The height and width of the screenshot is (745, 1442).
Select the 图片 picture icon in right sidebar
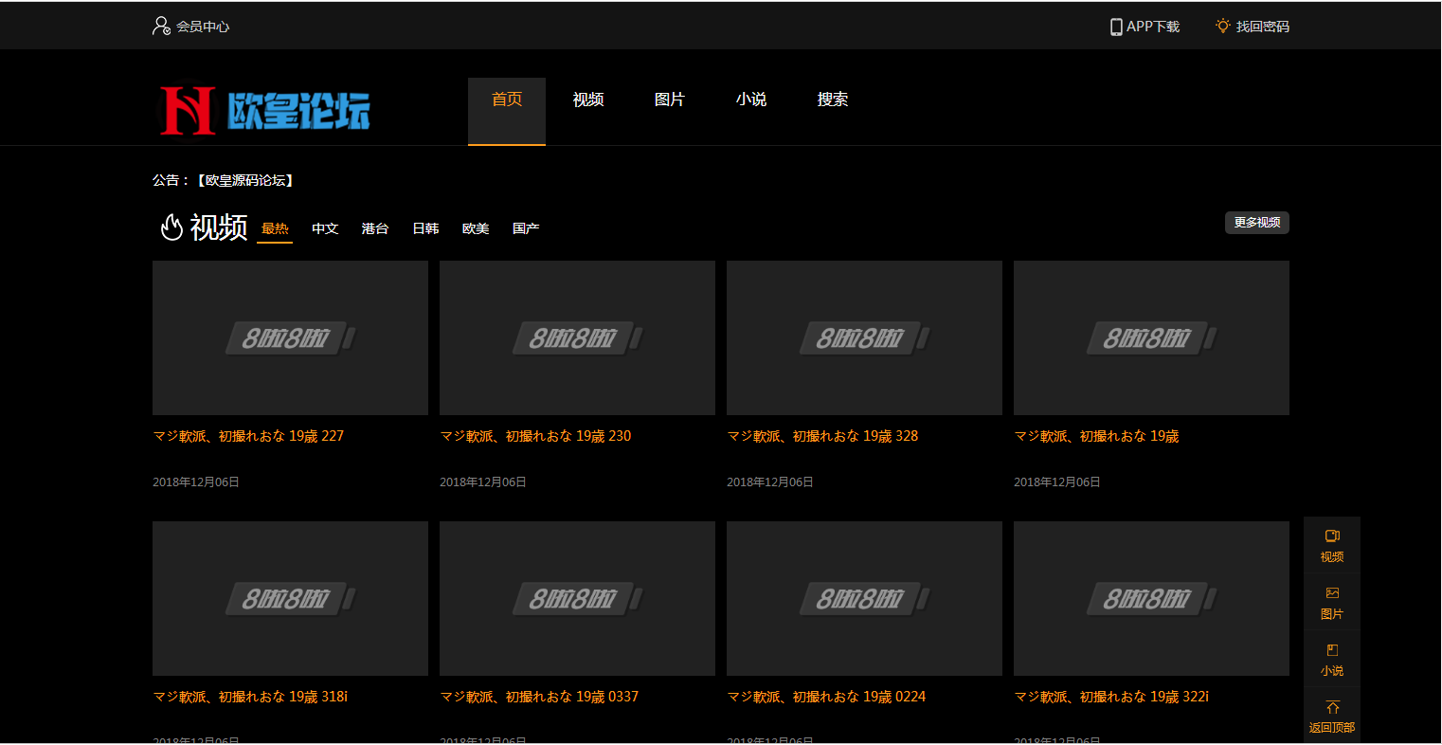pos(1332,593)
